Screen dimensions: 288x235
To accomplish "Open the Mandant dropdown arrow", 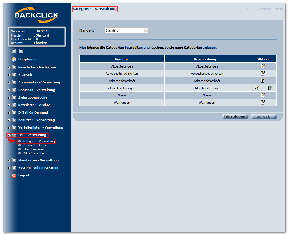I will [146, 30].
